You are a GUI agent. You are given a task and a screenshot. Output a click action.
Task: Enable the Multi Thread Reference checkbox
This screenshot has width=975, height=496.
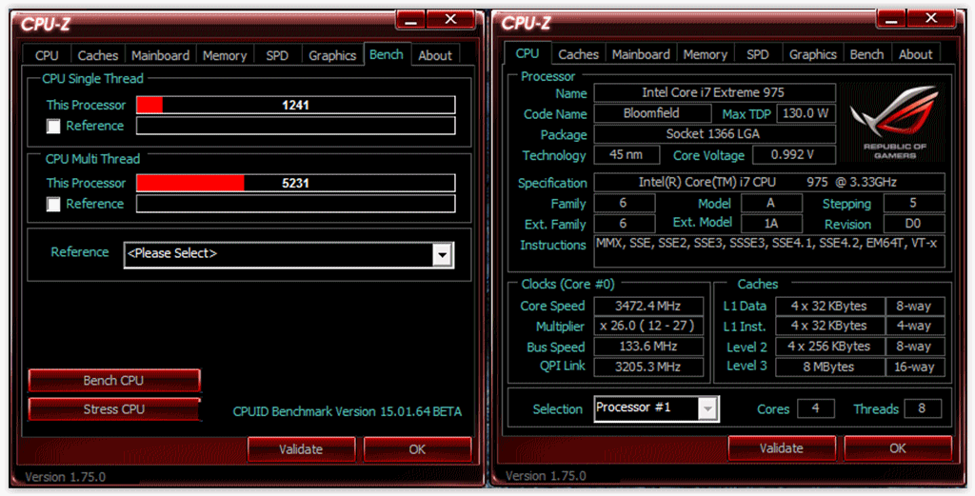tap(53, 204)
